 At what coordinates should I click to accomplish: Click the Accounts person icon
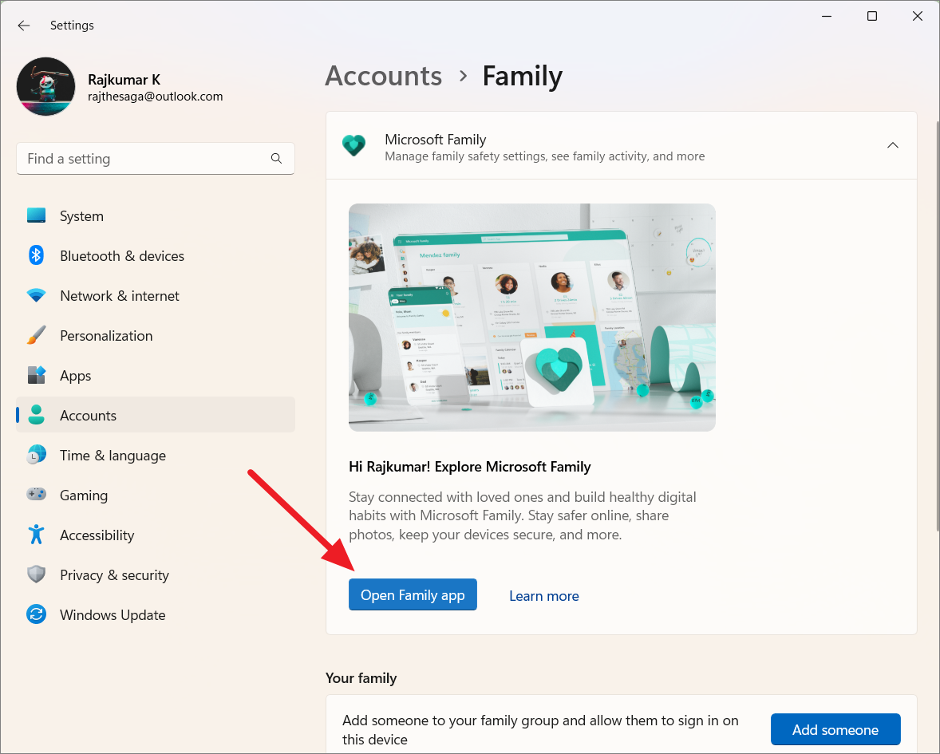(x=36, y=415)
